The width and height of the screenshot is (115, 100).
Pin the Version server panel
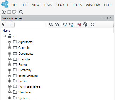click(107, 18)
